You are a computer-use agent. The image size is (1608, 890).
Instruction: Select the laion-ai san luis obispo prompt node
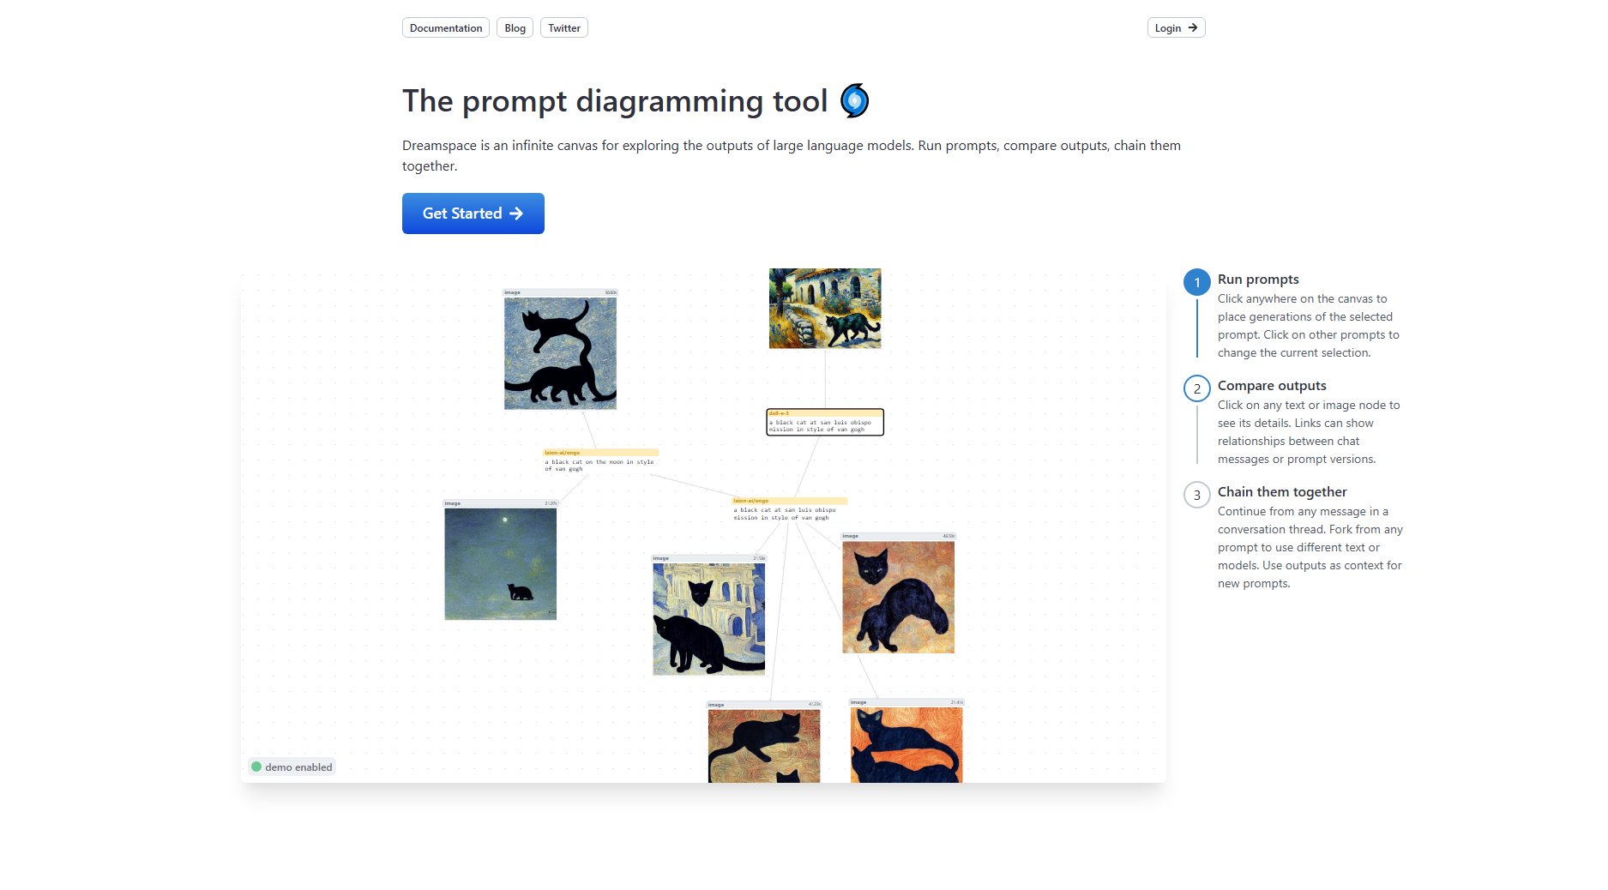coord(789,509)
